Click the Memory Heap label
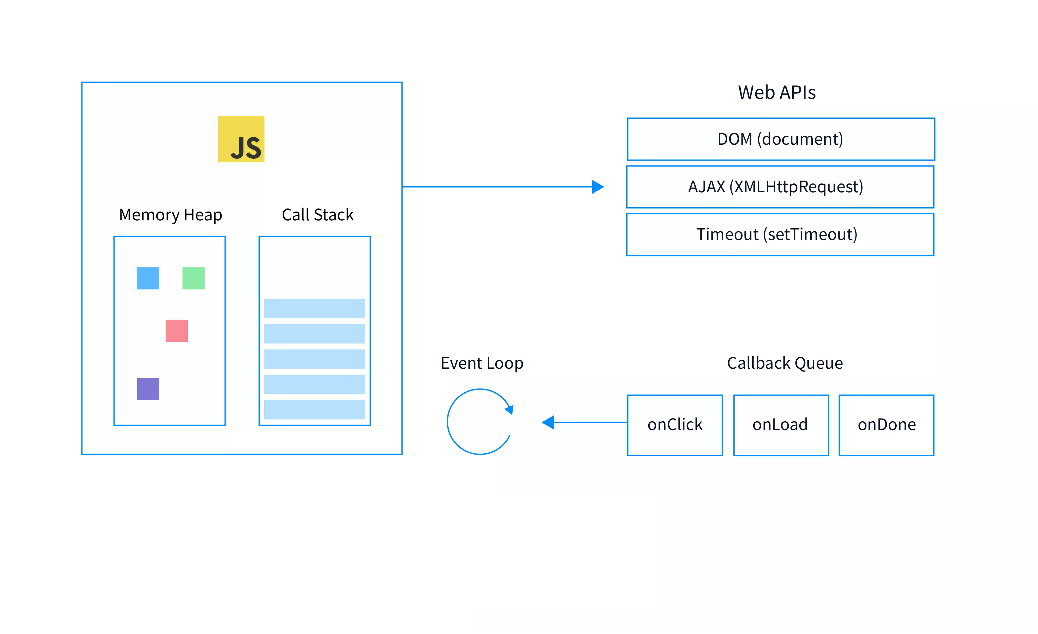 [170, 215]
